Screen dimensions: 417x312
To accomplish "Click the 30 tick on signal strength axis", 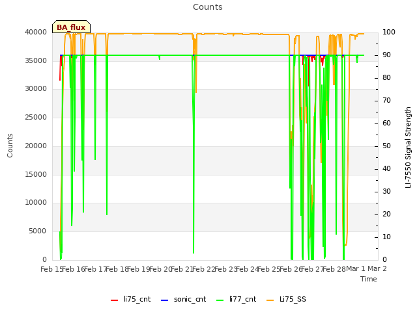I will click(x=386, y=191).
